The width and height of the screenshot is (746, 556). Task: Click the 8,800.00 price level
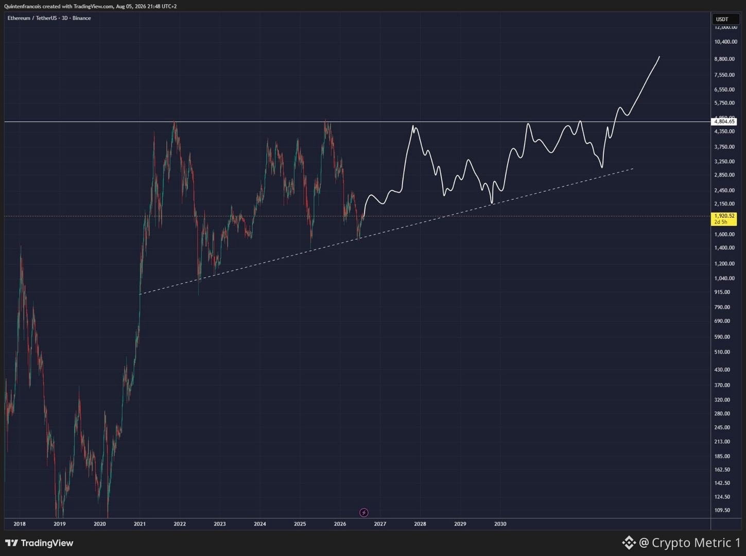pos(724,59)
